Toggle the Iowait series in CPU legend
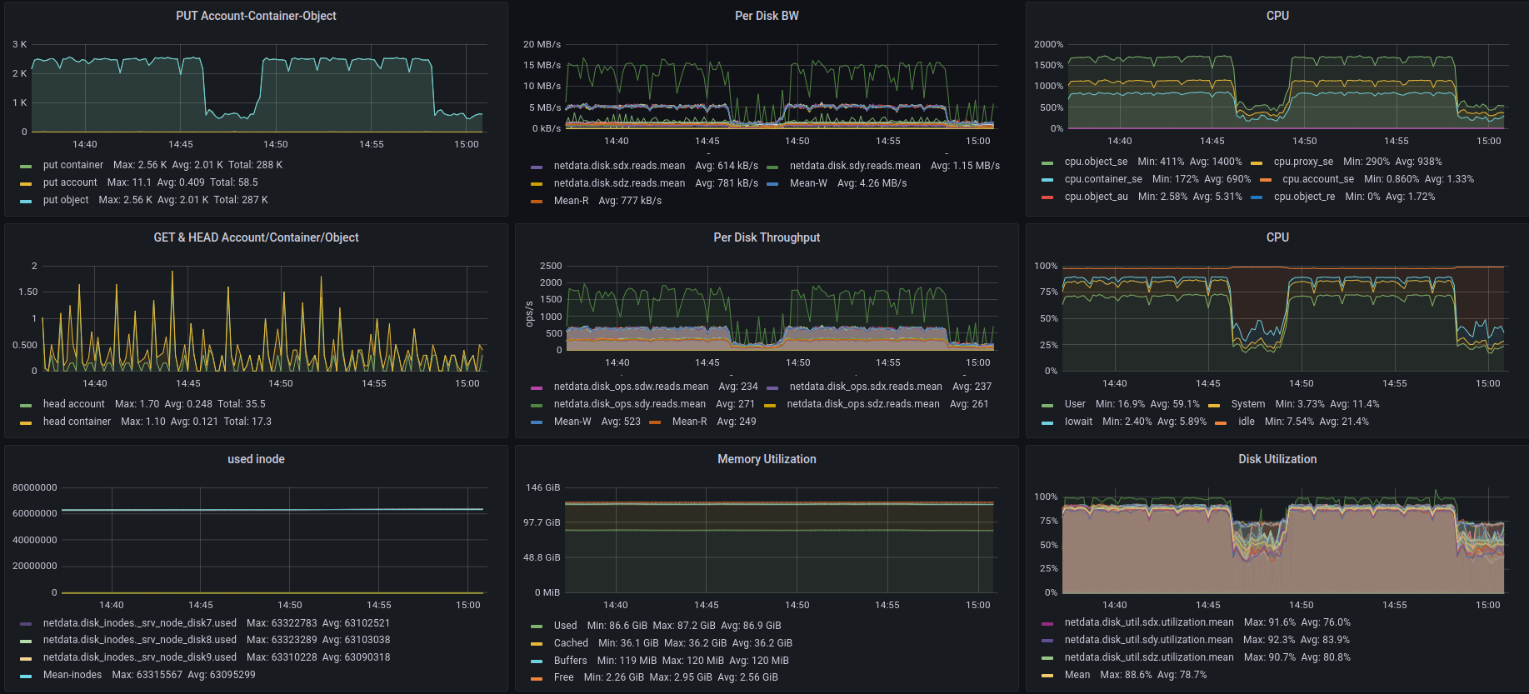The image size is (1529, 694). click(x=1078, y=422)
